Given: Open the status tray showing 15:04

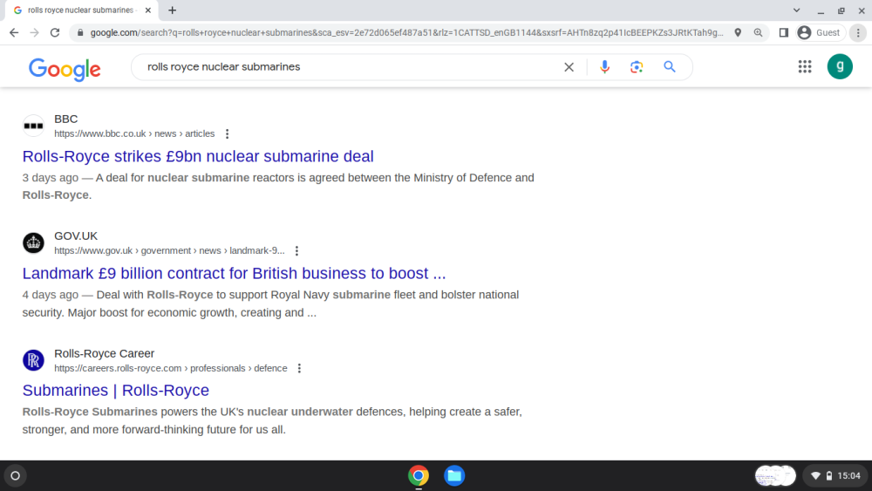Looking at the screenshot, I should point(835,475).
